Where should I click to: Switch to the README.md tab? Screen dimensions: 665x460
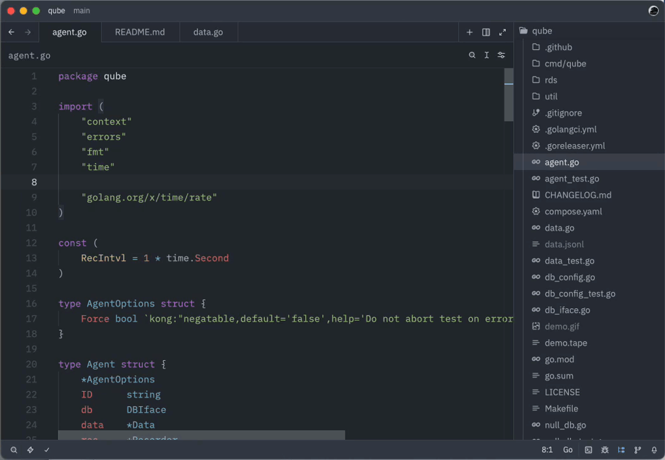coord(140,32)
